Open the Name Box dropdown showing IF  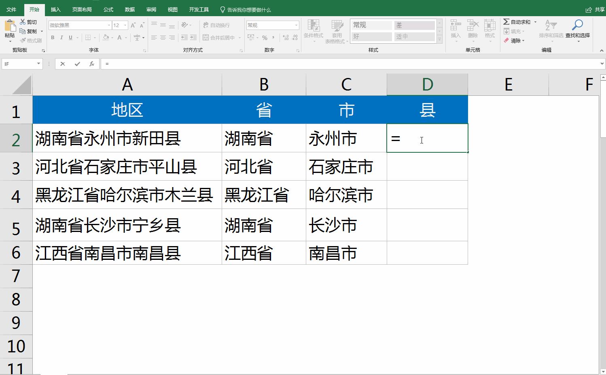point(38,63)
